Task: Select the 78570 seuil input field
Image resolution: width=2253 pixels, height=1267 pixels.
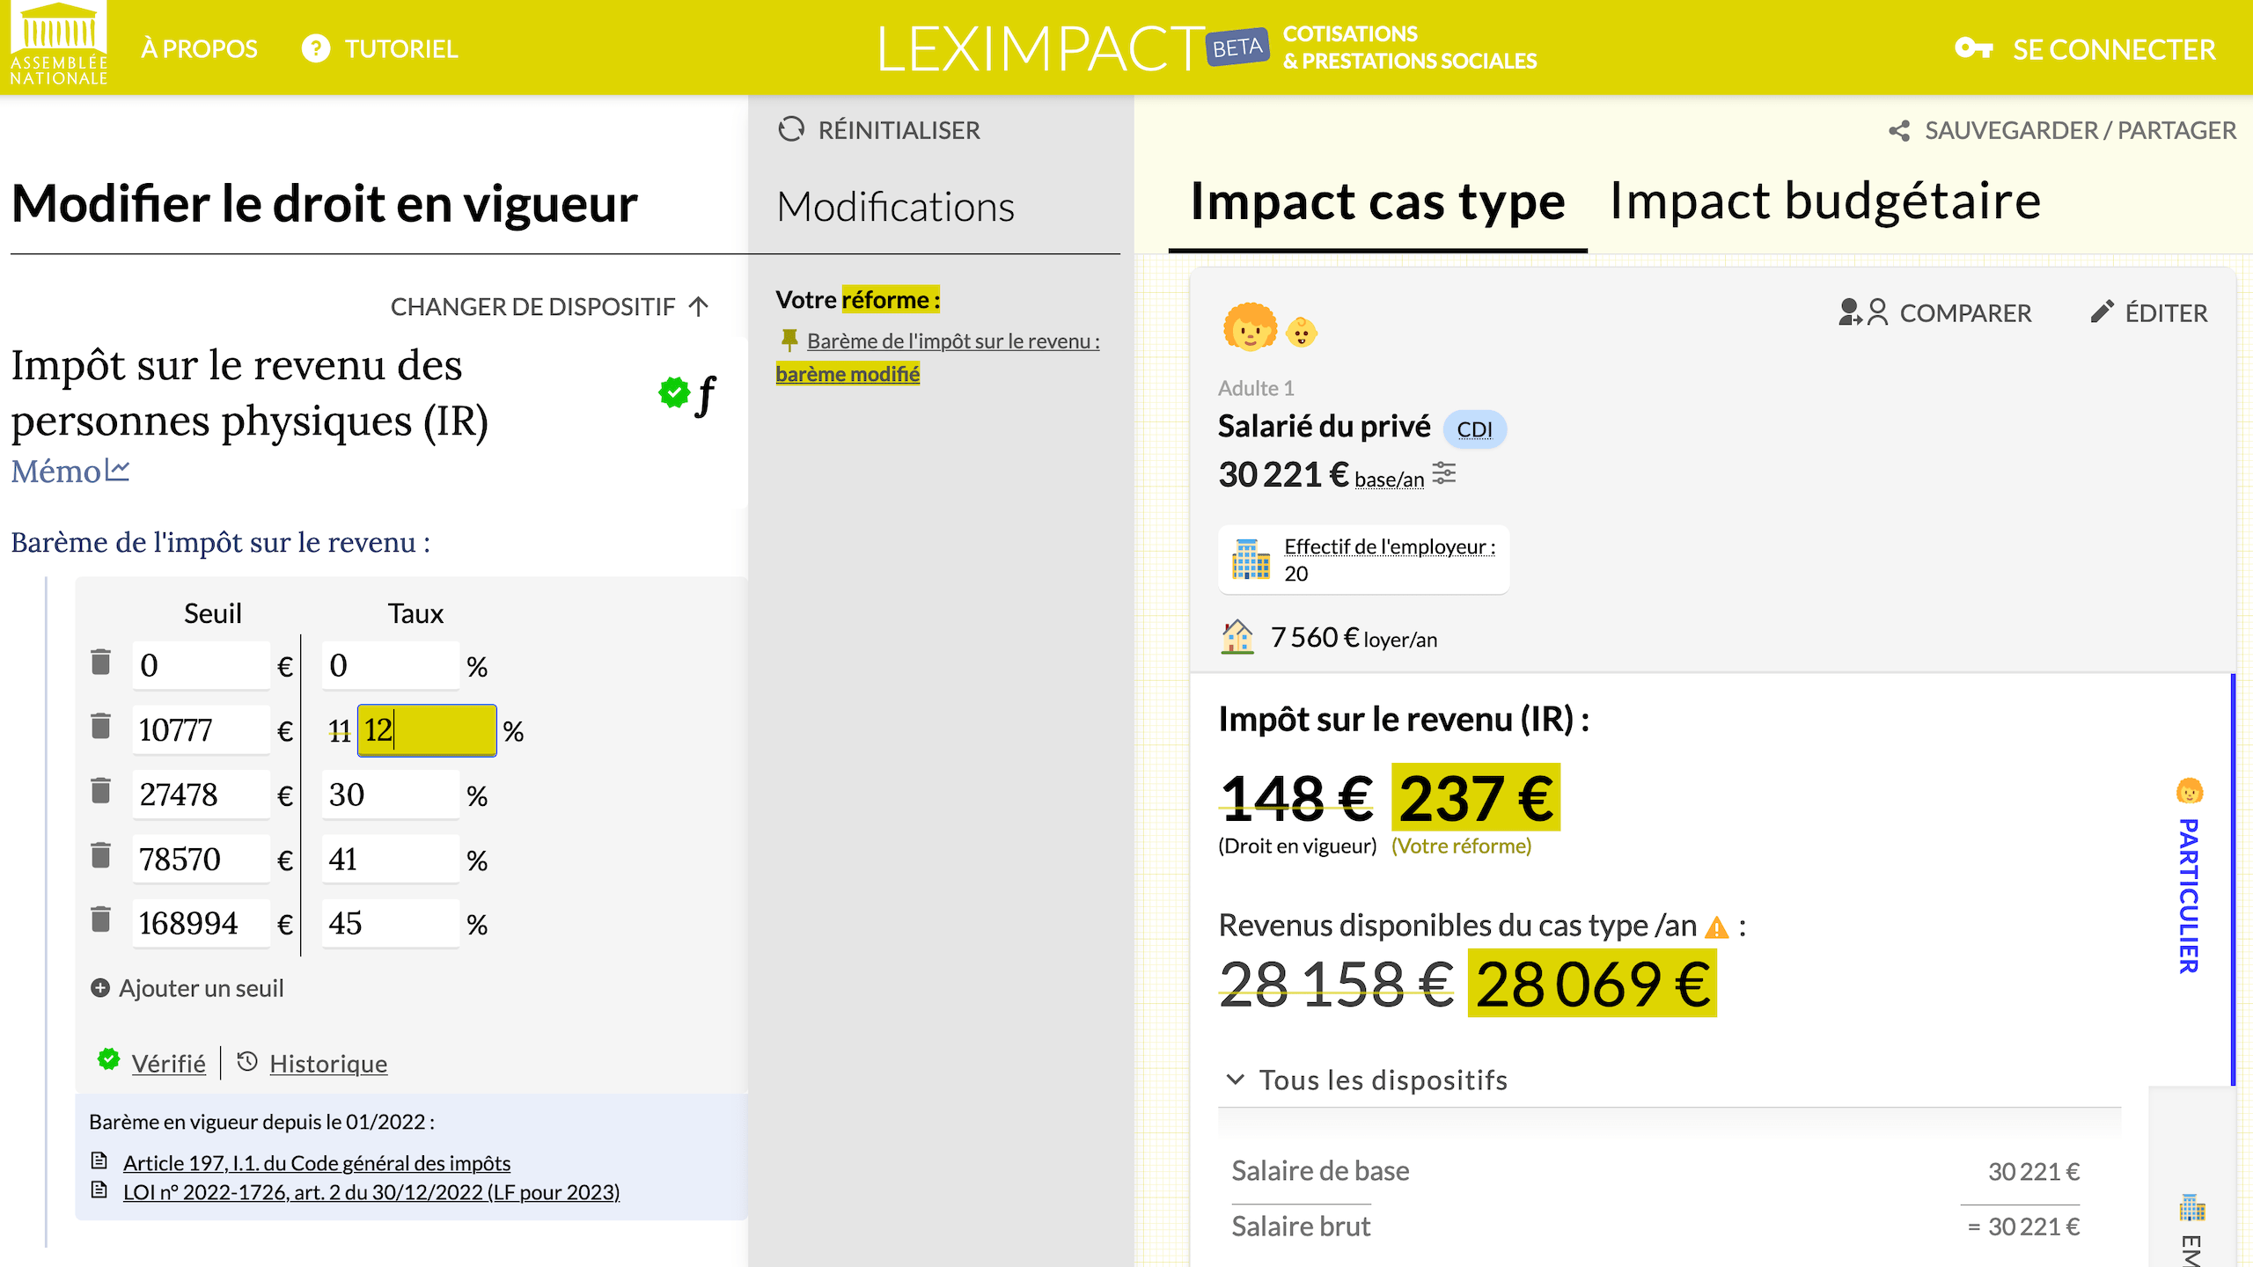Action: click(201, 858)
